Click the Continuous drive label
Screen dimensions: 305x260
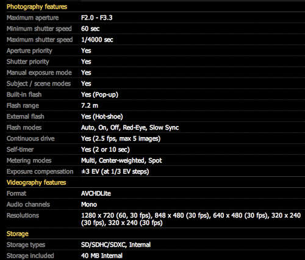click(x=30, y=139)
